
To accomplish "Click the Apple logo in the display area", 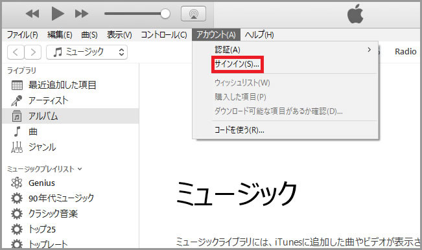I will [x=355, y=14].
